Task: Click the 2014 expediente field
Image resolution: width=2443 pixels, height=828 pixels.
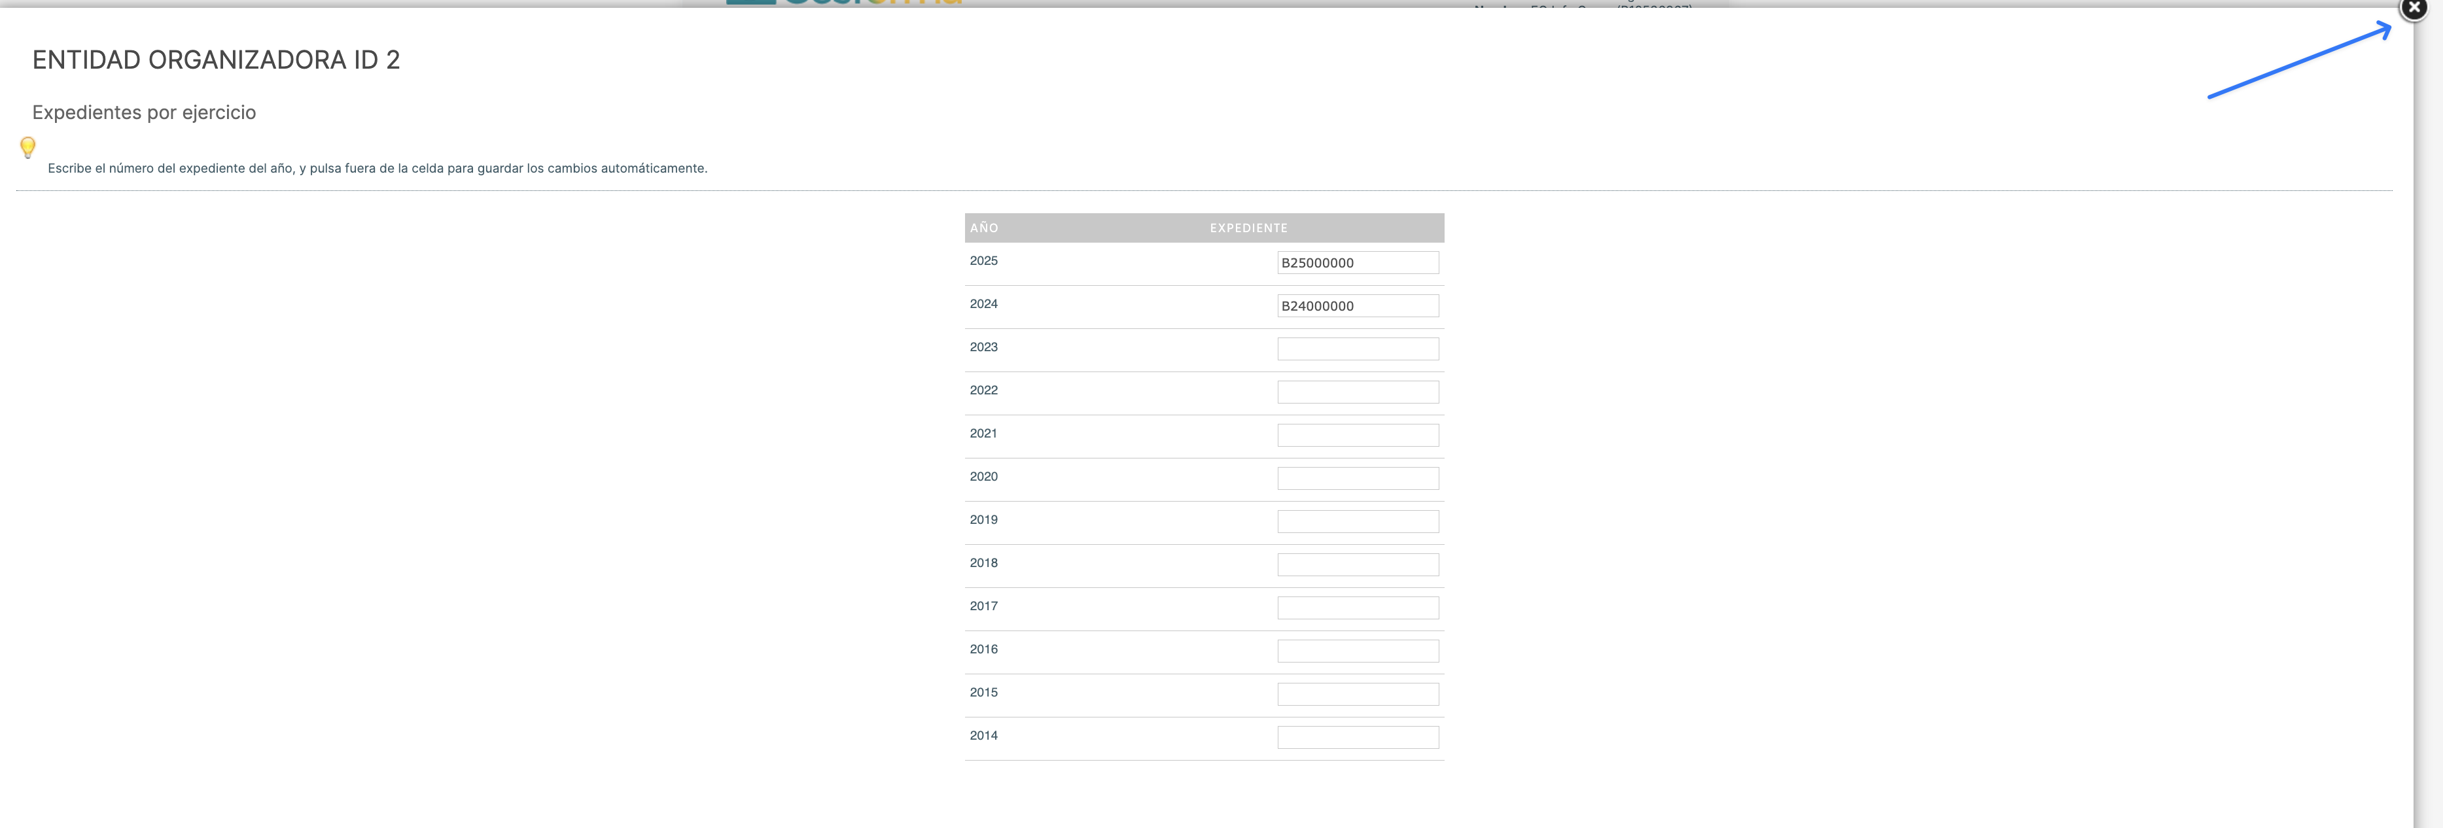Action: 1357,737
